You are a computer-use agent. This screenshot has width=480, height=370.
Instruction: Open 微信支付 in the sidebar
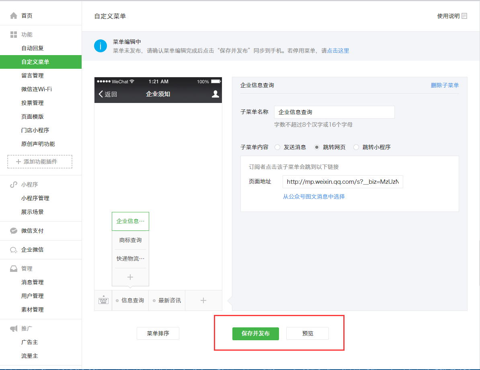pos(33,230)
